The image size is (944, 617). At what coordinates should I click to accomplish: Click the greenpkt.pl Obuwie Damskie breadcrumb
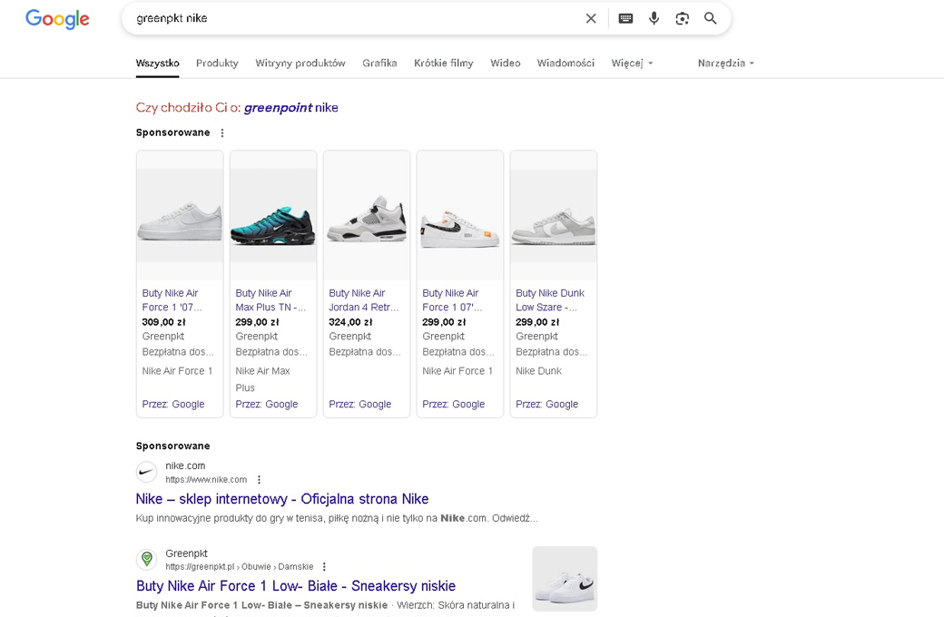(239, 566)
